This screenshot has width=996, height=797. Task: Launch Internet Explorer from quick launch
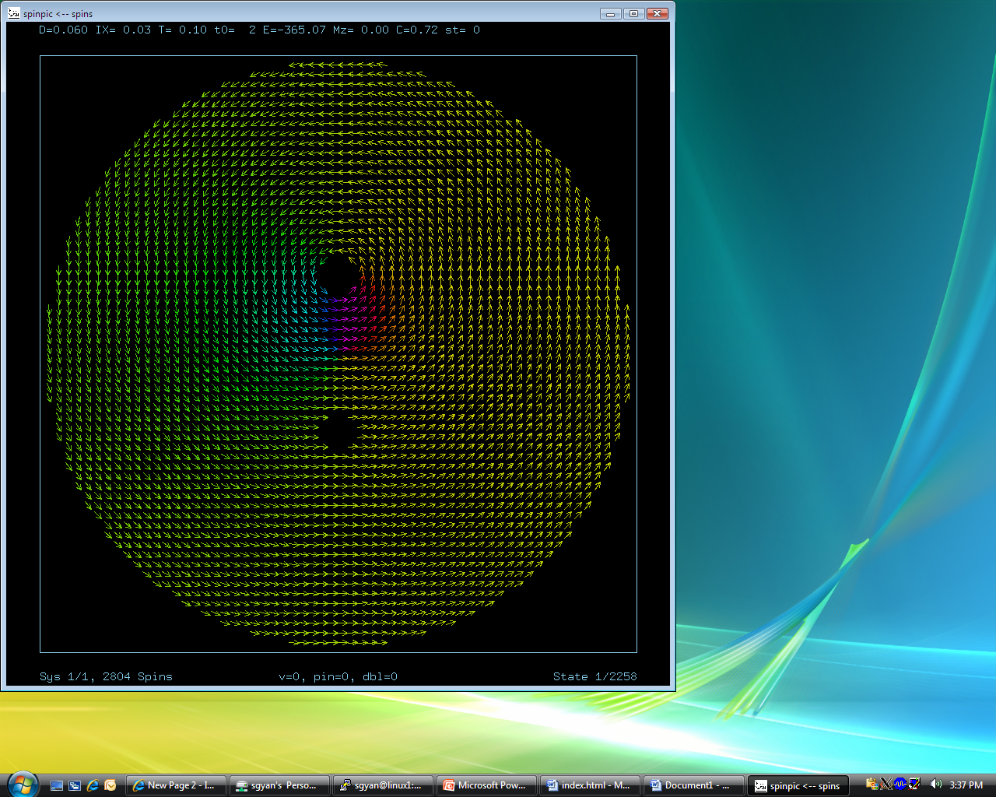click(x=93, y=785)
